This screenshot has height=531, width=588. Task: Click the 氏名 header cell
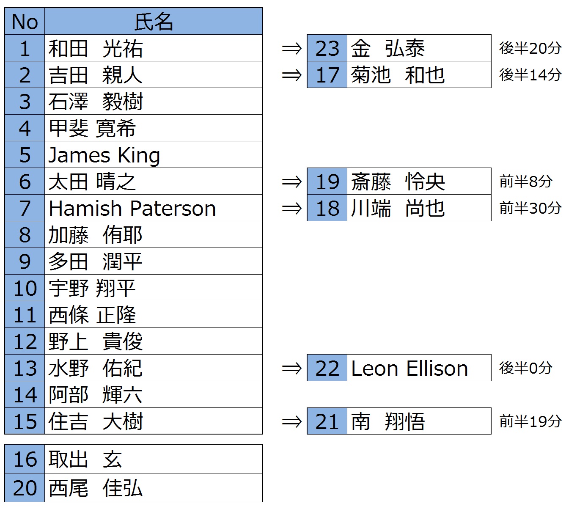tap(154, 22)
